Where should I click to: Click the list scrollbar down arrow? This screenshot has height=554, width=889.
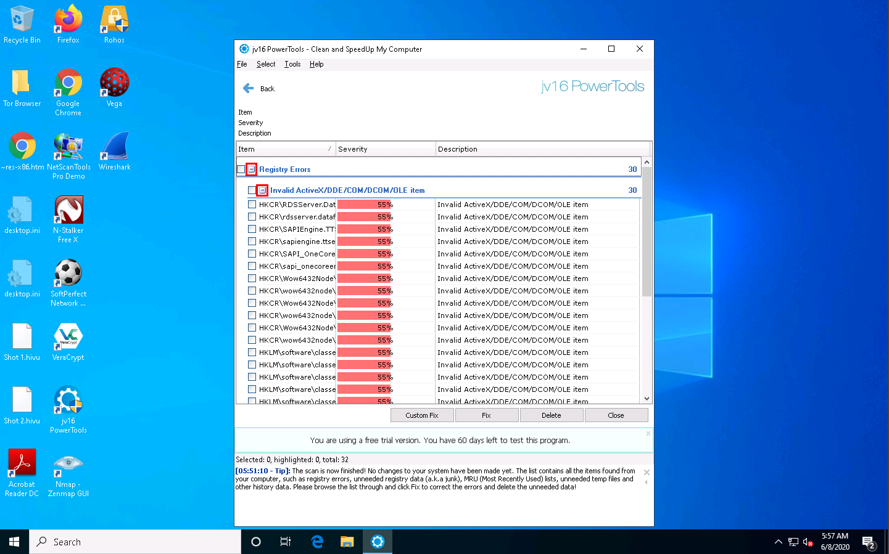click(x=647, y=399)
